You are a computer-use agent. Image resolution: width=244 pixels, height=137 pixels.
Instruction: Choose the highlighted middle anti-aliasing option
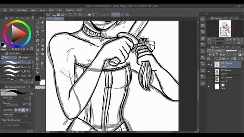(23, 110)
